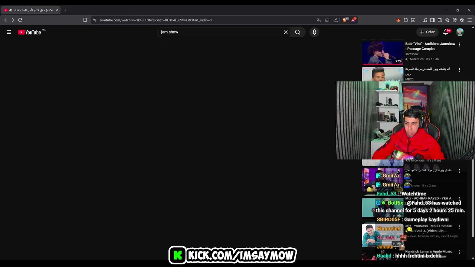Go forward with the browser forward arrow
The width and height of the screenshot is (475, 267).
(x=13, y=20)
